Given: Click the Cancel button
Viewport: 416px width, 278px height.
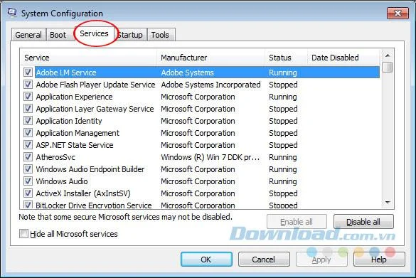Looking at the screenshot, I should pyautogui.click(x=264, y=260).
